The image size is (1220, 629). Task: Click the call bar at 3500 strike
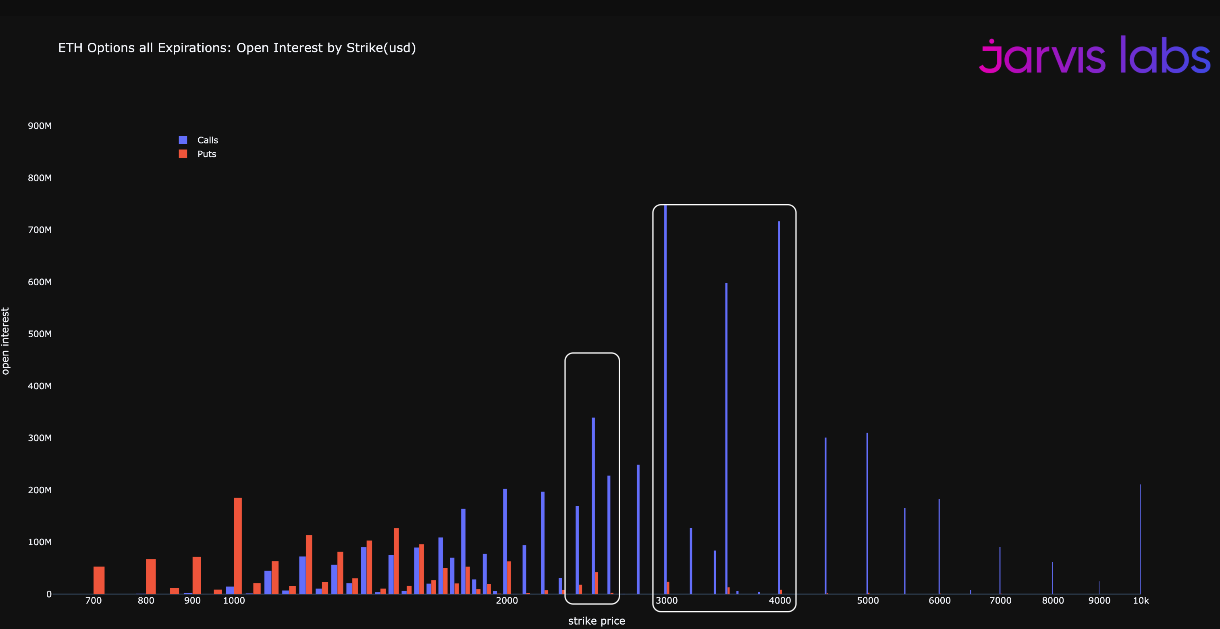(726, 436)
